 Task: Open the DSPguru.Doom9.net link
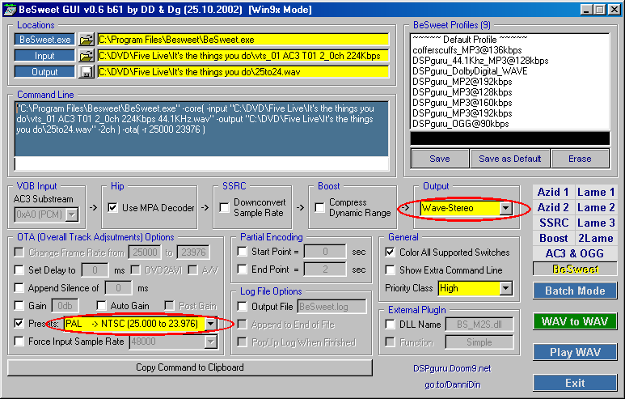452,368
